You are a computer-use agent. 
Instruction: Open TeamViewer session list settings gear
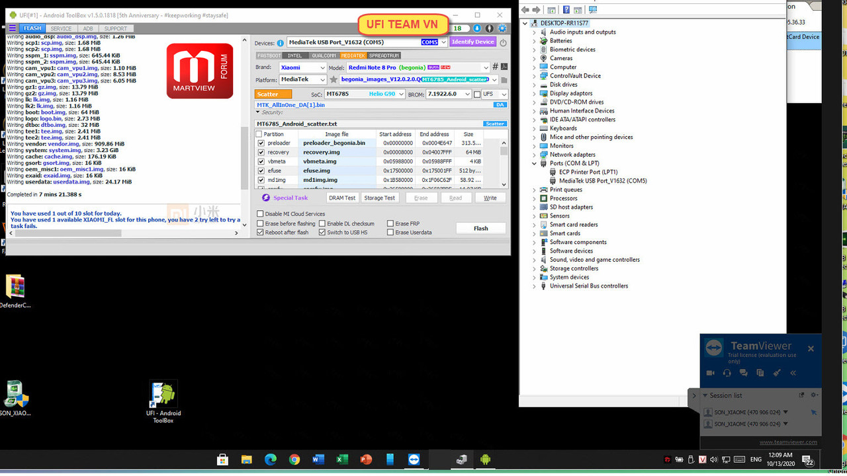click(814, 395)
